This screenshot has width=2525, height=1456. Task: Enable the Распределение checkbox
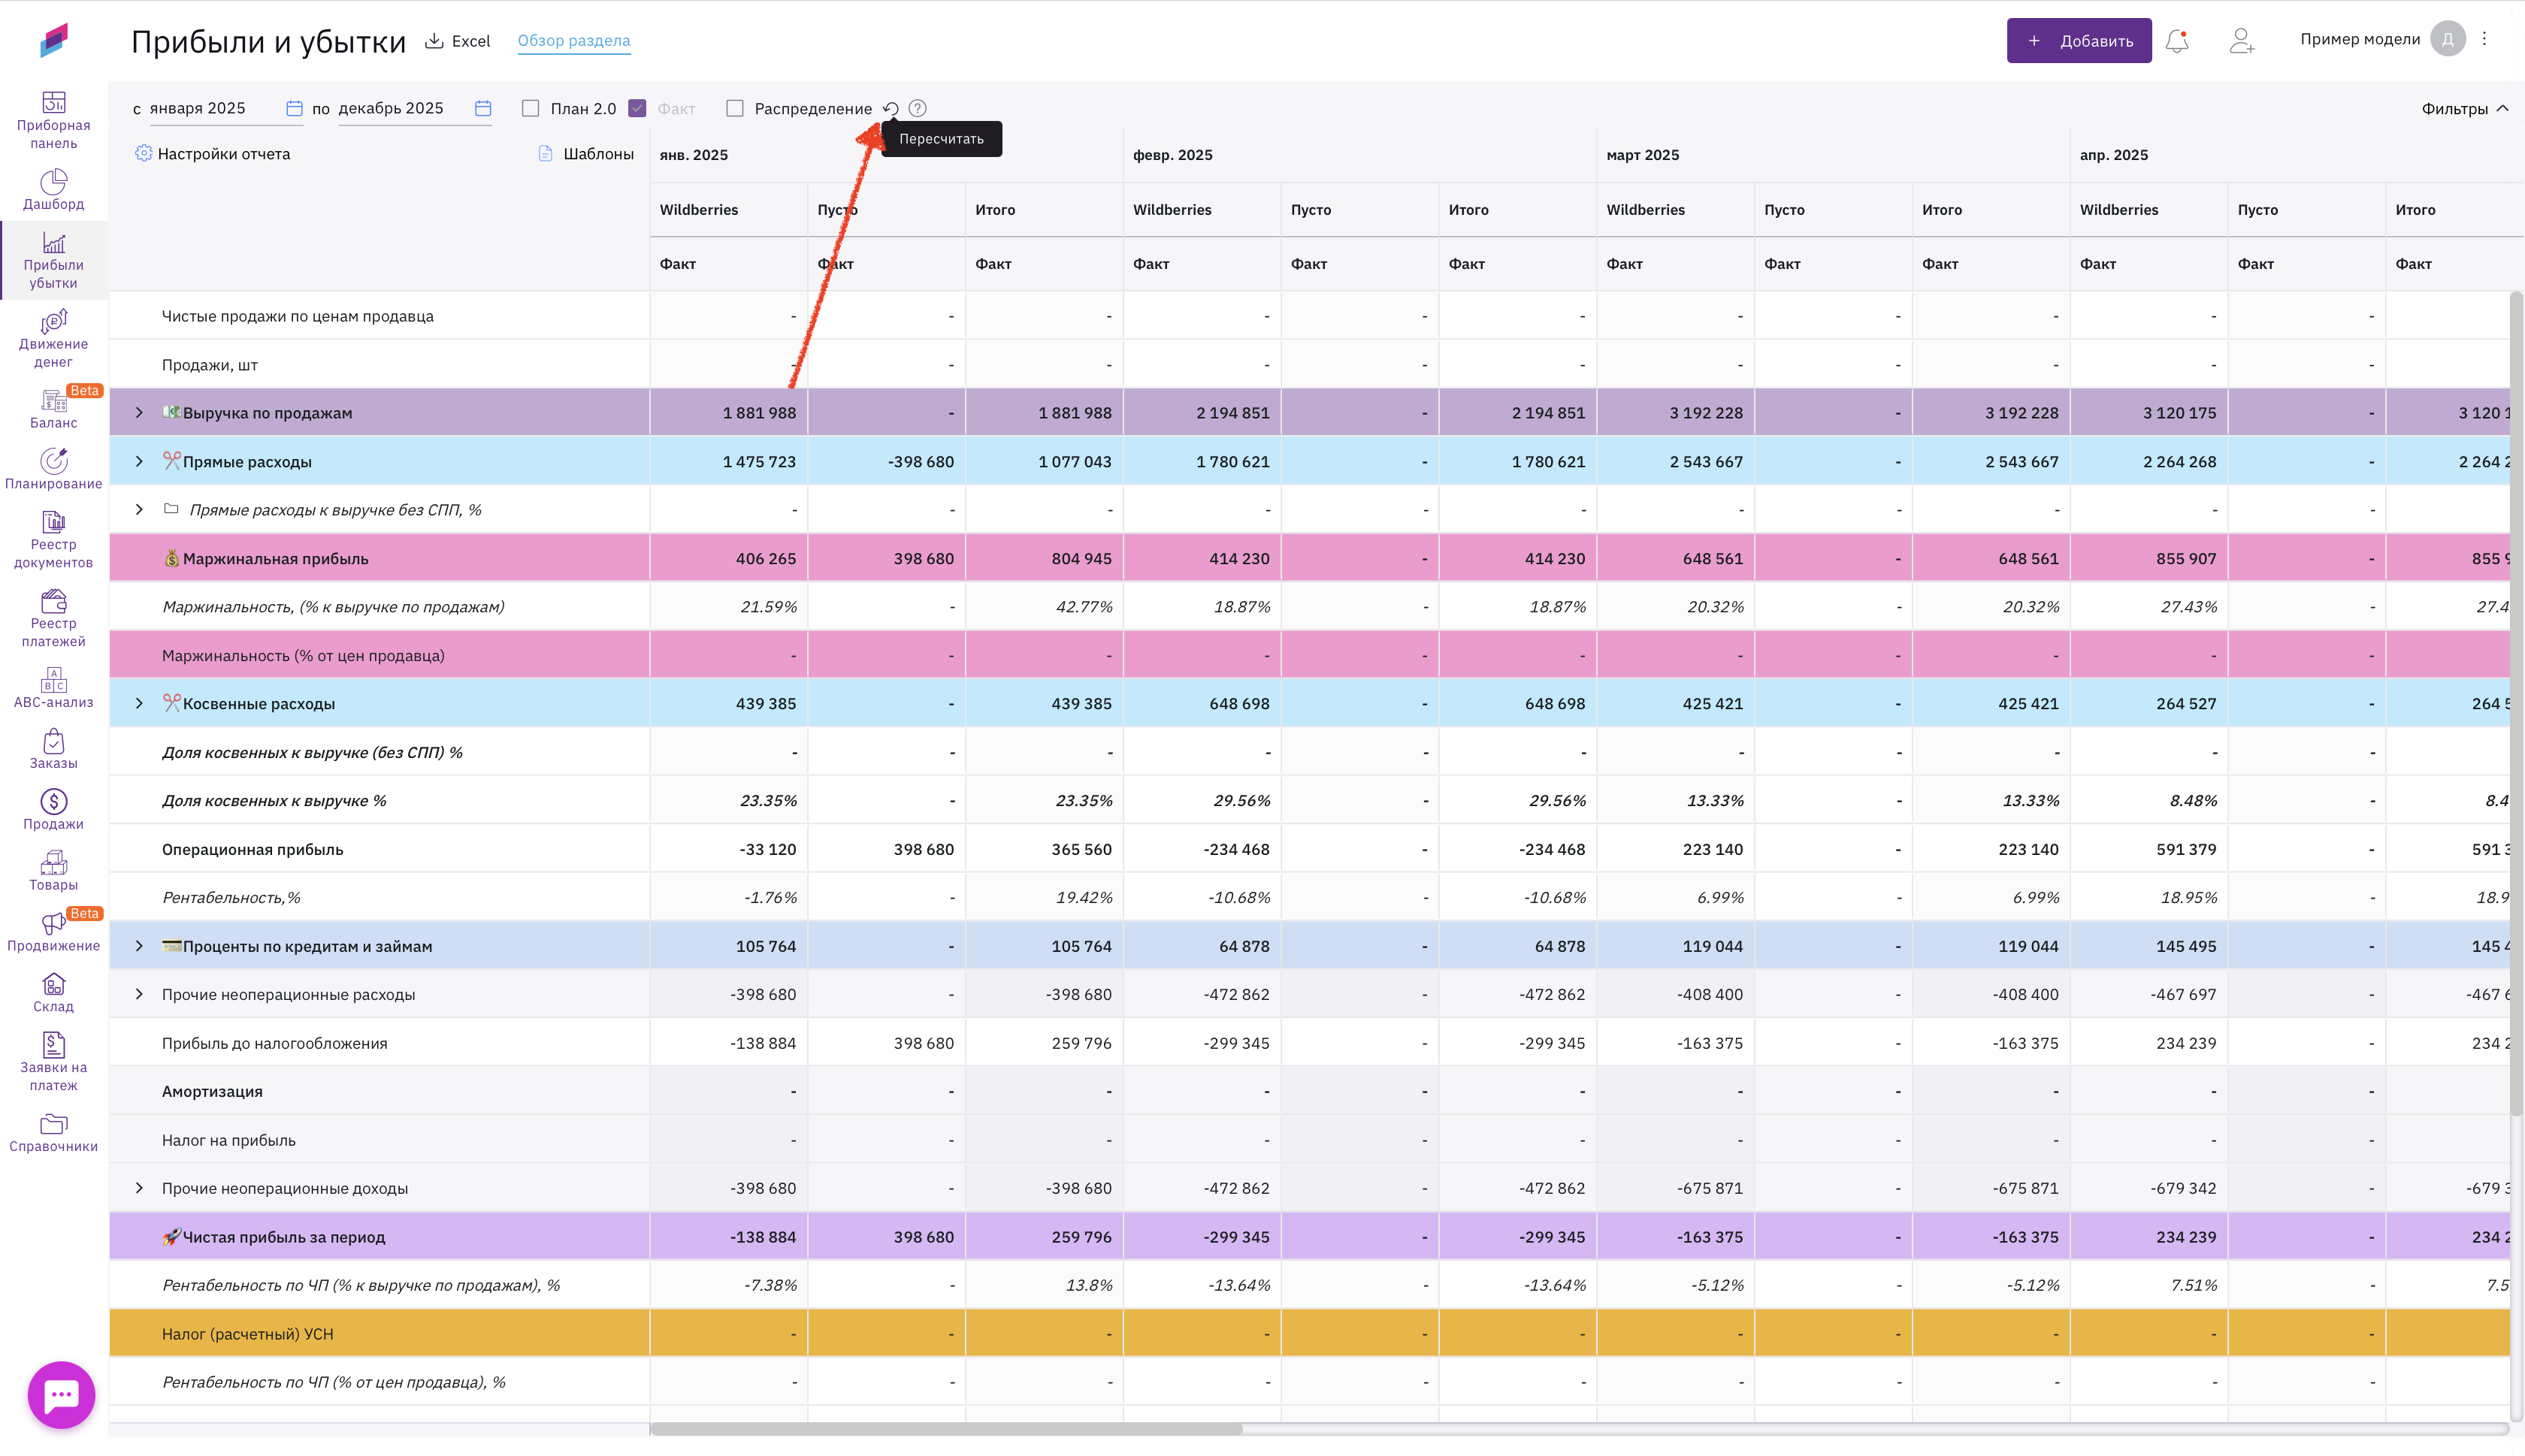[735, 108]
